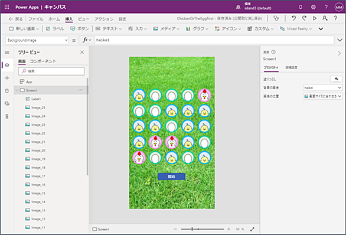Expand the ribbon overflow chevron
346x235 pixels.
(x=321, y=29)
